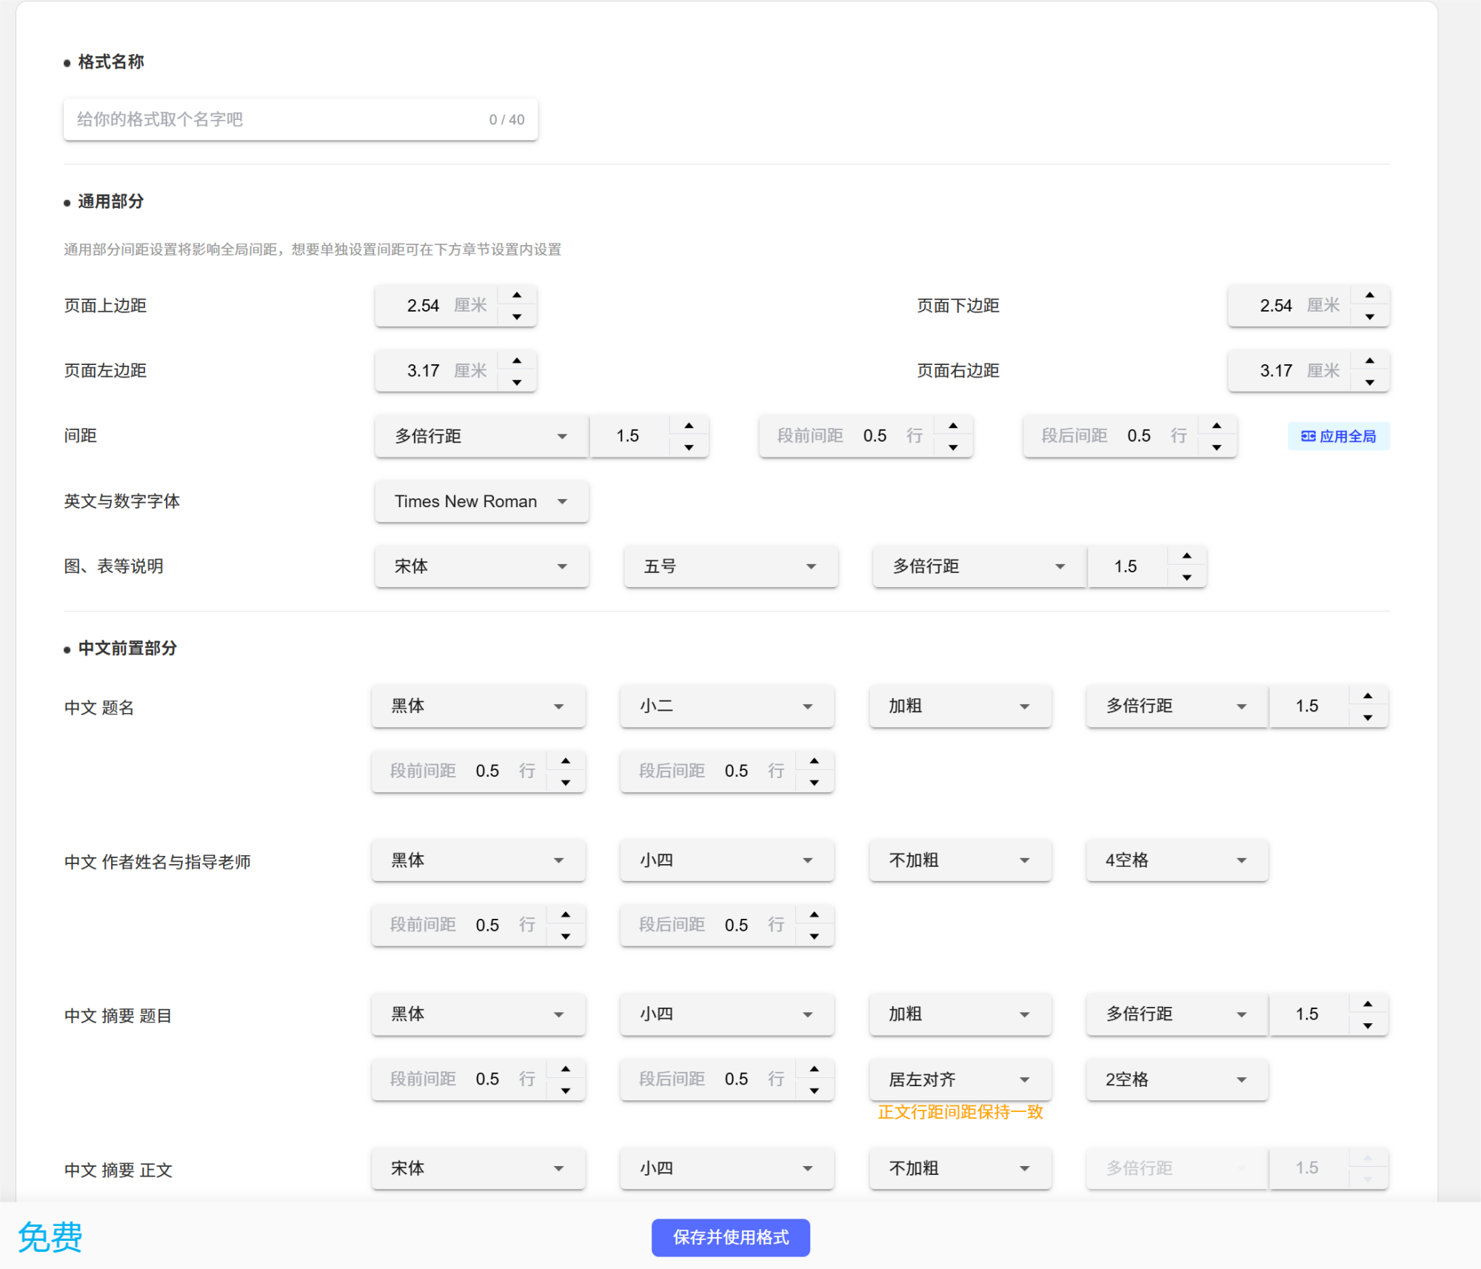Screen dimensions: 1481x1269
Task: Open 中文 摘要 正文 不加粗 dropdown
Action: pyautogui.click(x=960, y=1168)
